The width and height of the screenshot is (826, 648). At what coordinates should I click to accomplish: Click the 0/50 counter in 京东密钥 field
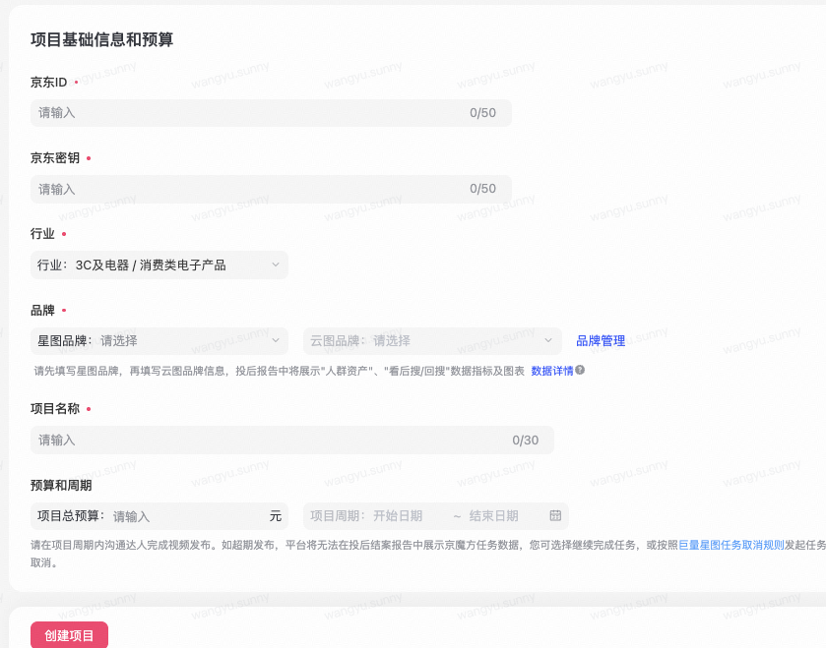point(482,189)
